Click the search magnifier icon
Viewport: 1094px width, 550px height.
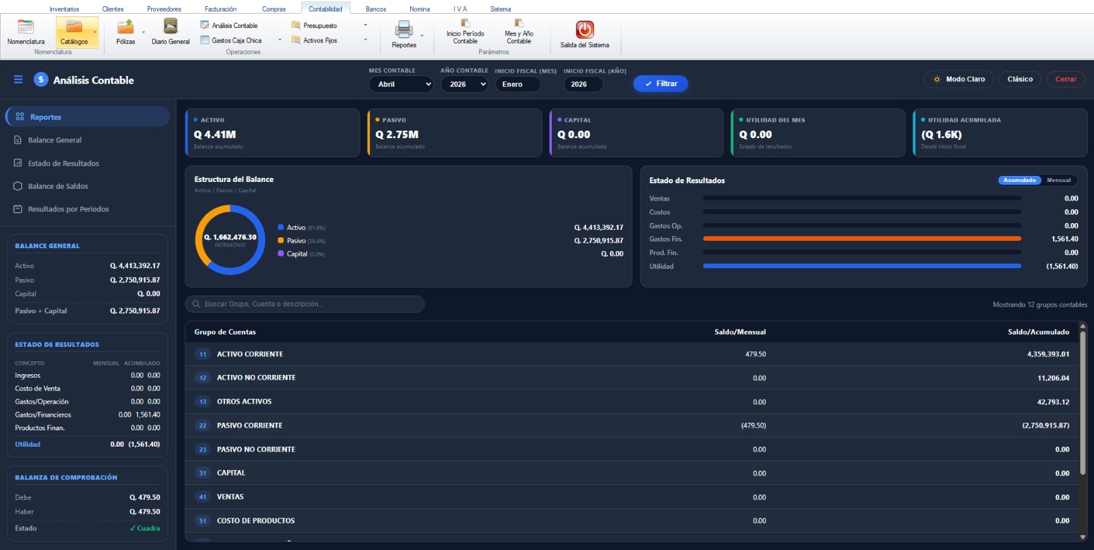(196, 304)
